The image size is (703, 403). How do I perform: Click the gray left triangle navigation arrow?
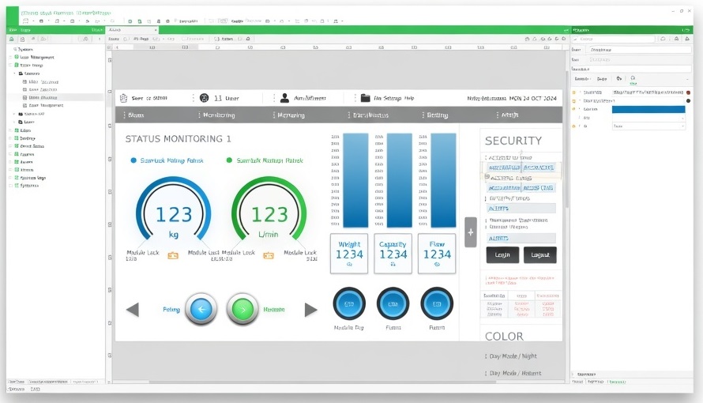point(133,310)
